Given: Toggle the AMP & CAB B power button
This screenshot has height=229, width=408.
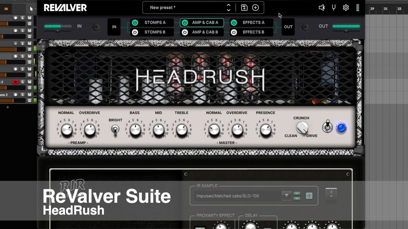Looking at the screenshot, I should [185, 32].
